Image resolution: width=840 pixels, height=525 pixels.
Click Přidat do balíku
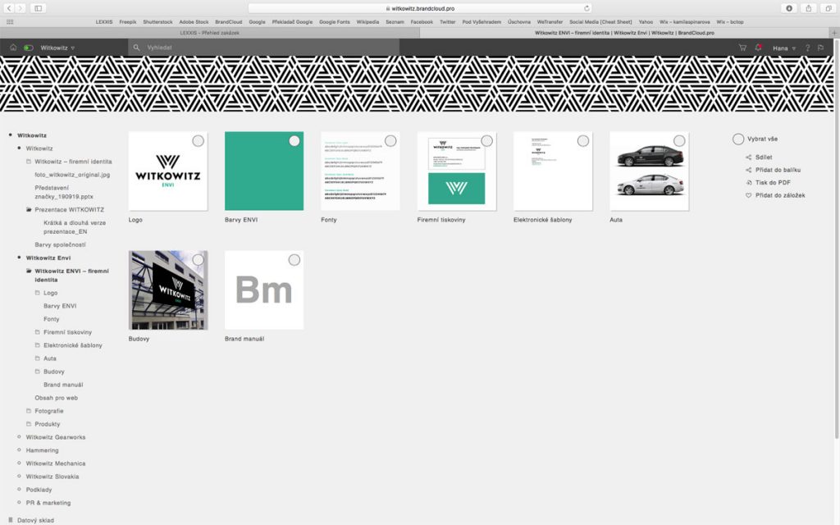[778, 170]
